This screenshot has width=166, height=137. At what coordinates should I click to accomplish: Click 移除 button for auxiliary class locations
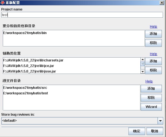153,70
